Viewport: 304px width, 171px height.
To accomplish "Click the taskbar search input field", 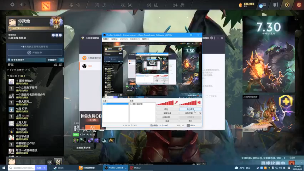I will tap(22, 168).
